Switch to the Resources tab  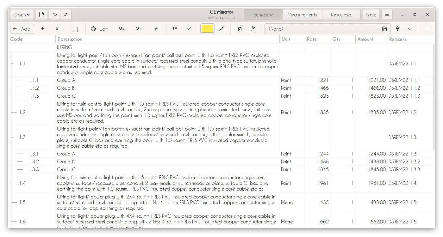341,15
